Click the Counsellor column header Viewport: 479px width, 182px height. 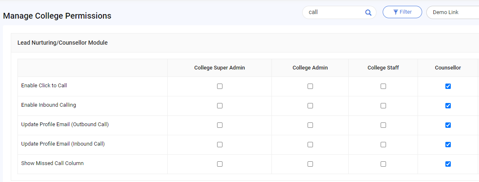point(447,68)
